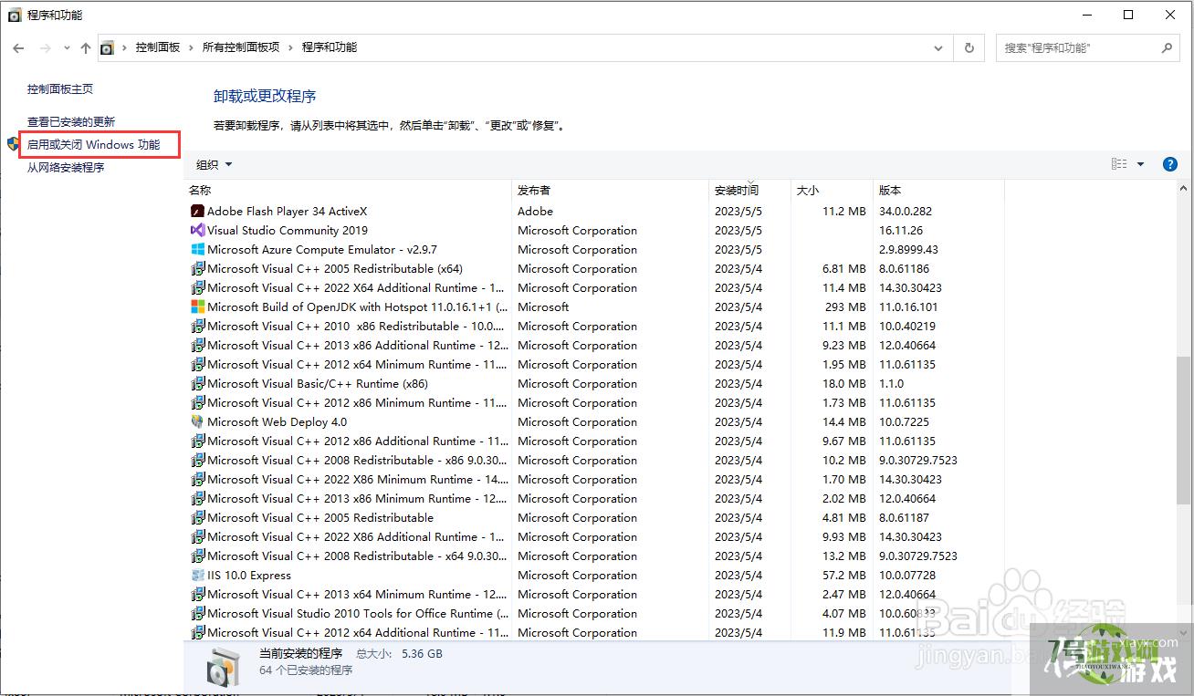
Task: Open 控制面板主页 link
Action: [60, 89]
